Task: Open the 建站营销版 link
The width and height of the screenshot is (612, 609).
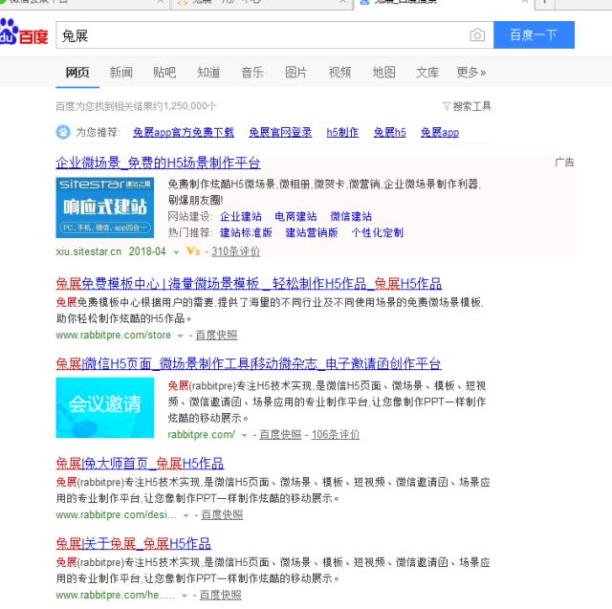Action: 312,233
